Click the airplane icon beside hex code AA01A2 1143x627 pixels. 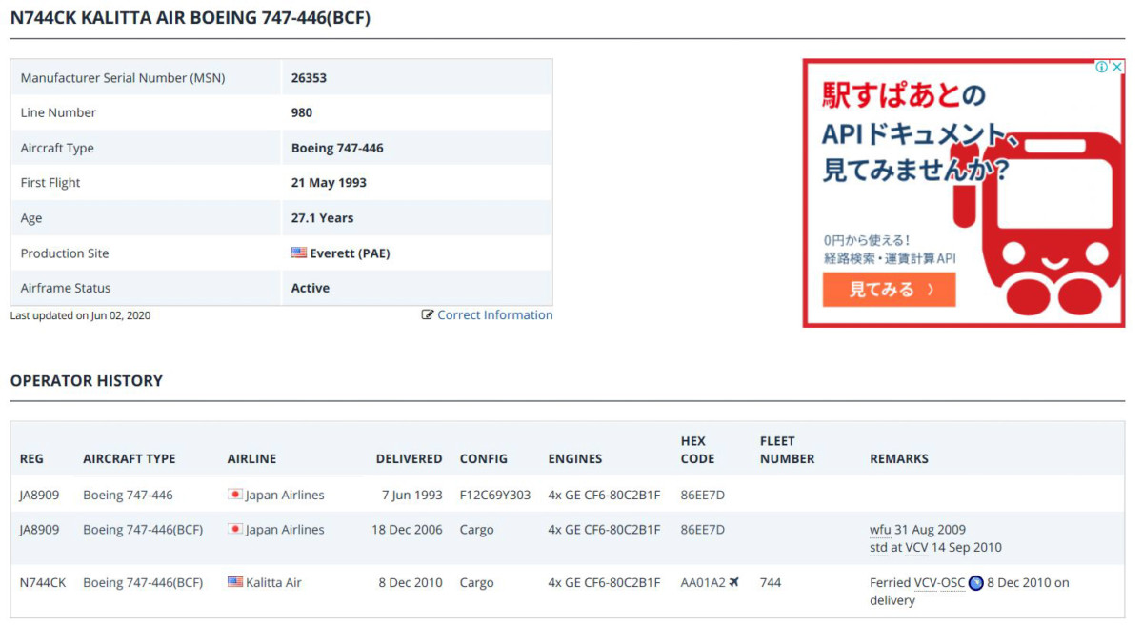(x=733, y=582)
